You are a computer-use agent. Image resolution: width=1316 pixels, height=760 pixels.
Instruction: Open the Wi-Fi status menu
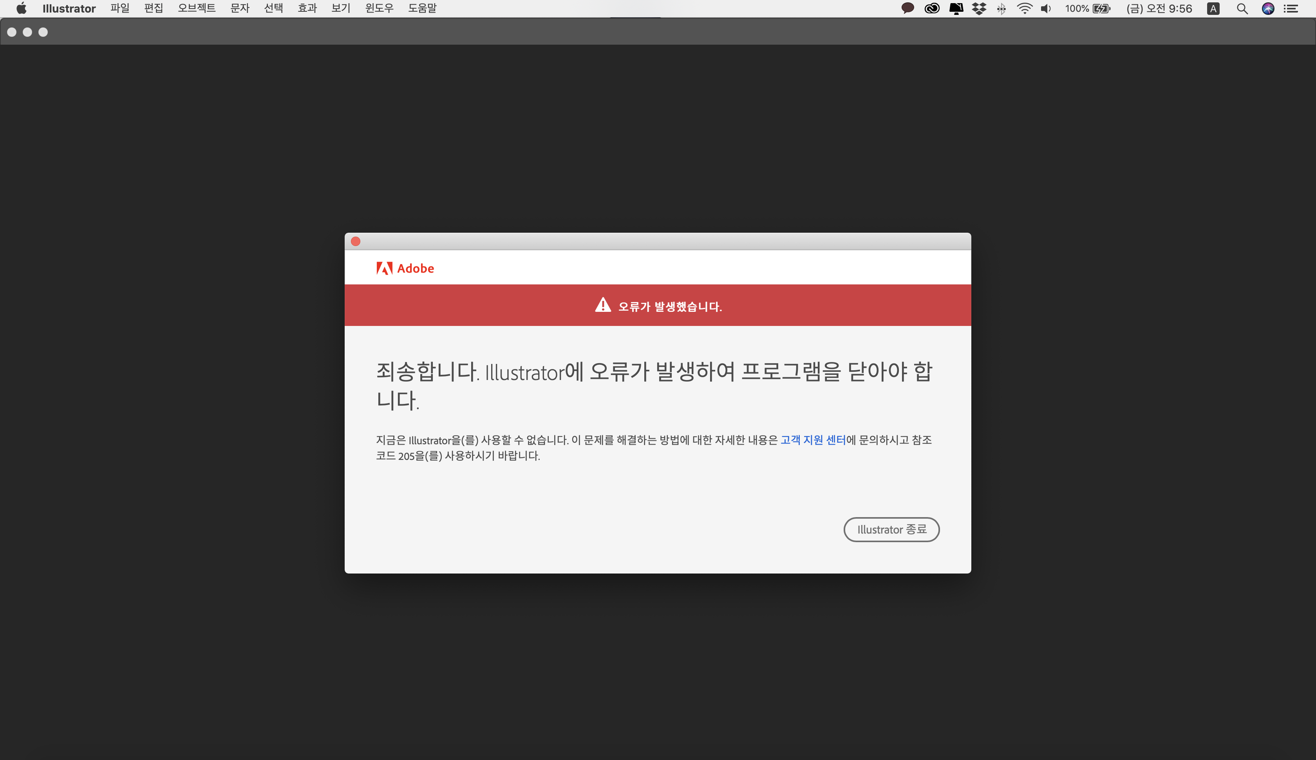tap(1024, 8)
